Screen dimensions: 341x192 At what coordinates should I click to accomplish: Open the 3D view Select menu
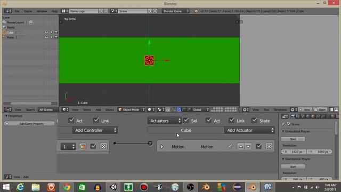[x=87, y=109]
